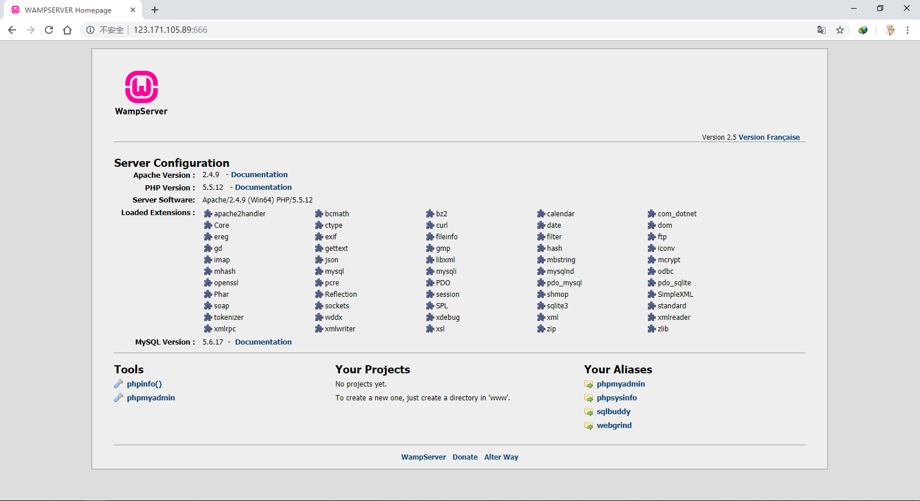Click the address bar URL field
Image resolution: width=920 pixels, height=501 pixels.
coord(403,30)
